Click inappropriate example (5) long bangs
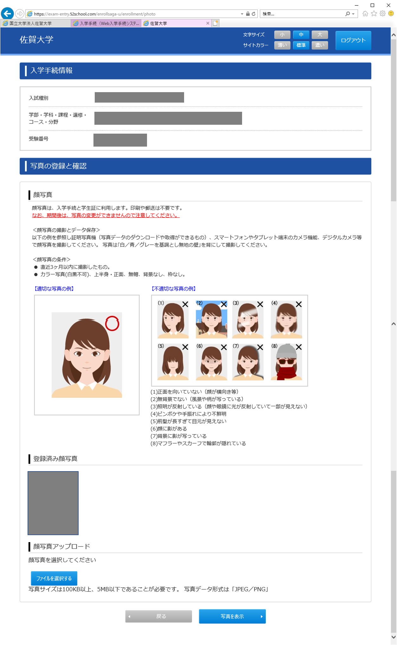Viewport: 397px width, 645px height. [173, 362]
